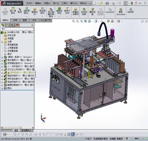This screenshot has width=148, height=141.
Task: Toggle the rebuild traffic light icon
Action: coord(132,3)
